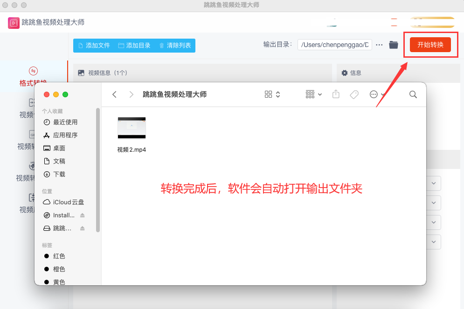The height and width of the screenshot is (309, 464).
Task: Click 清除列表 to clear the list
Action: (x=175, y=46)
